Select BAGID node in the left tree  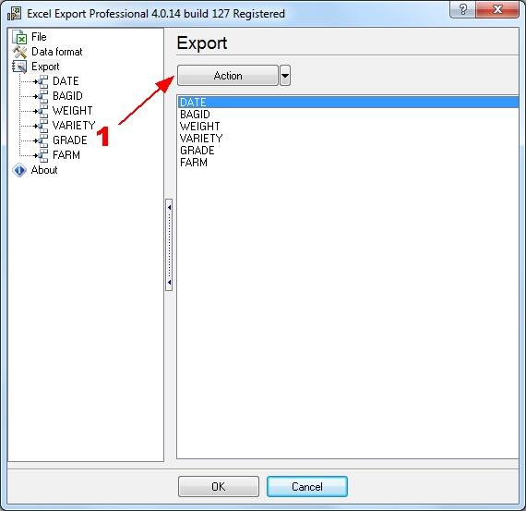click(x=67, y=96)
